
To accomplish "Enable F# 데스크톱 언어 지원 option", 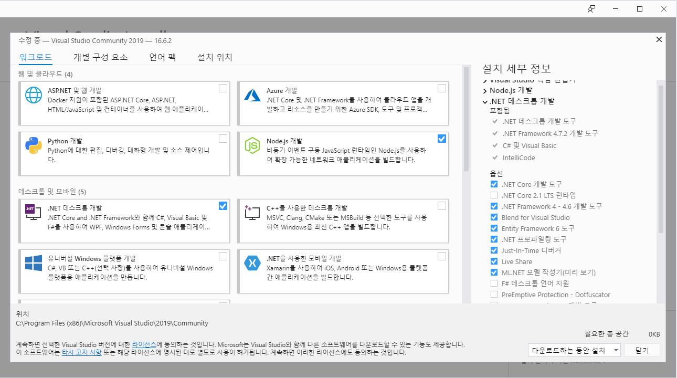I will click(x=494, y=283).
